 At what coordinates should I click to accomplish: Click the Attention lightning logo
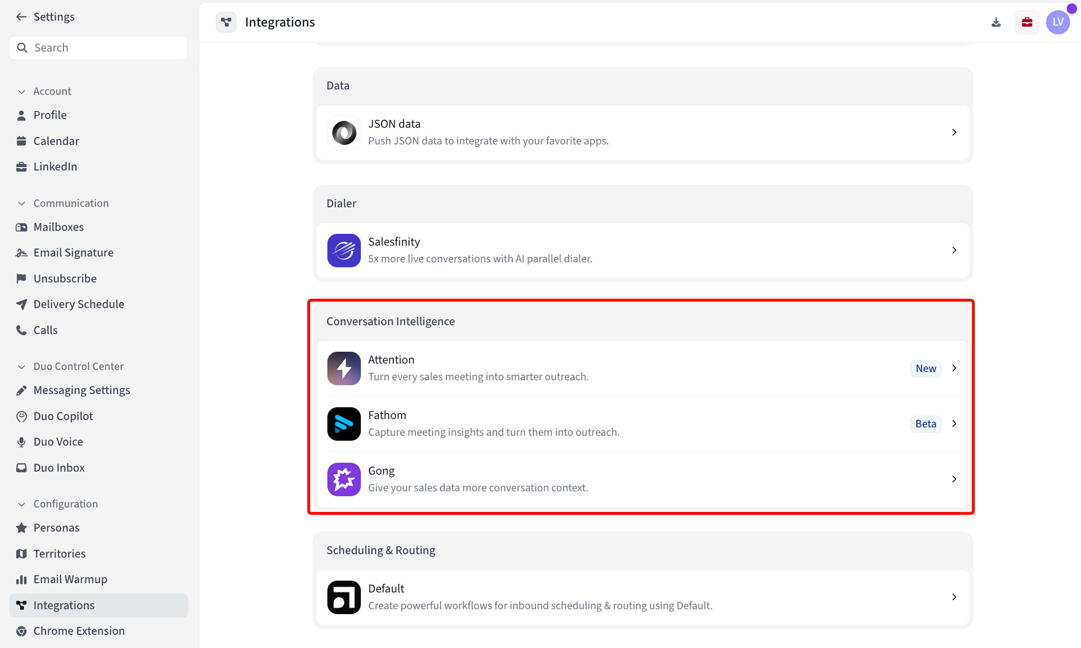(344, 368)
